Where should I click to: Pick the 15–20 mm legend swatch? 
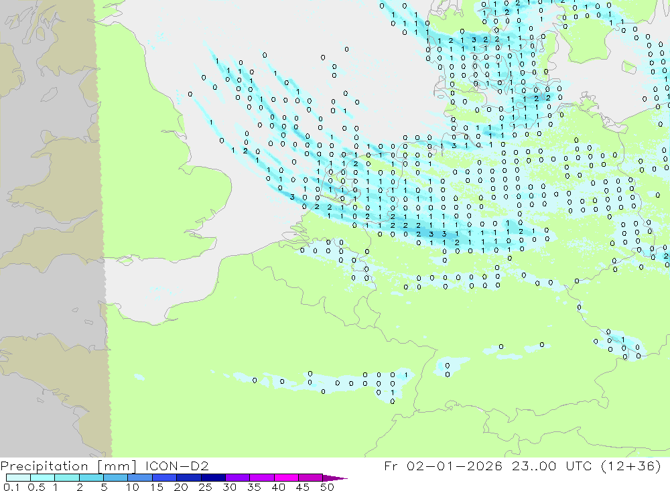pos(165,478)
